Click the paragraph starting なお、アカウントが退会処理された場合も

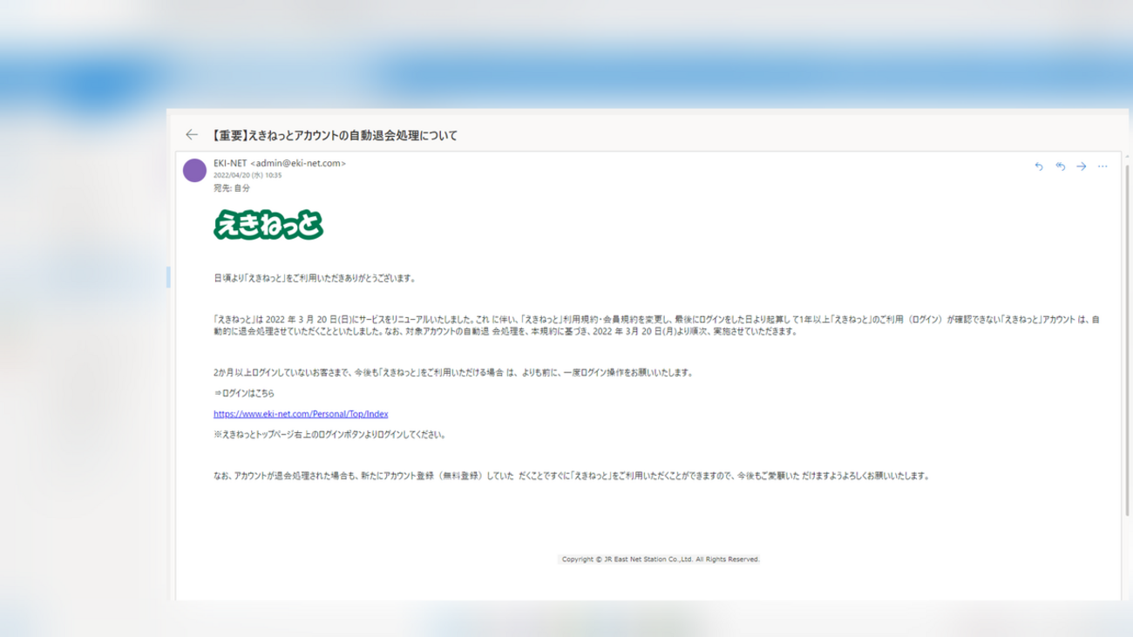(x=572, y=477)
